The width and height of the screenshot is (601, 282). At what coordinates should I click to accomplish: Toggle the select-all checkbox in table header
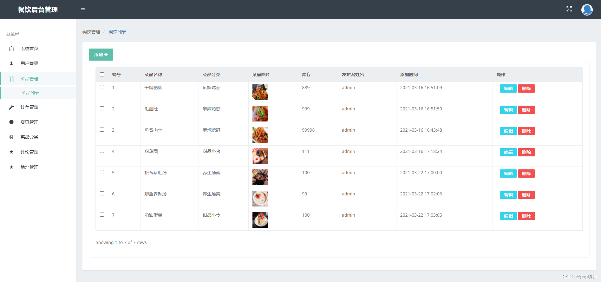coord(102,75)
